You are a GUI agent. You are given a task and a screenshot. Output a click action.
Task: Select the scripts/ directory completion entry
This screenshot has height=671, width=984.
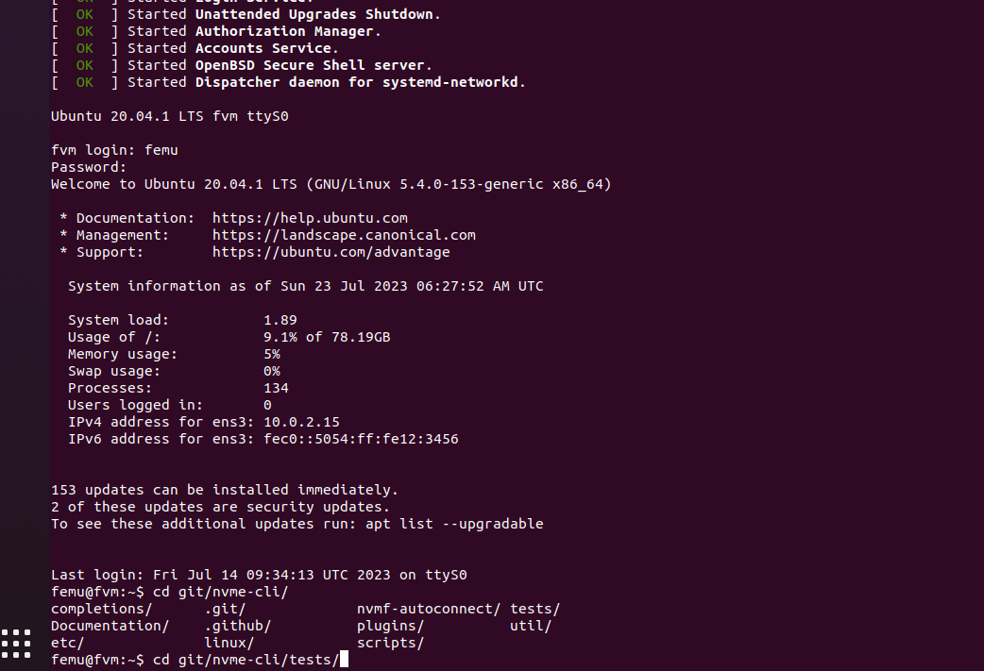pos(390,643)
